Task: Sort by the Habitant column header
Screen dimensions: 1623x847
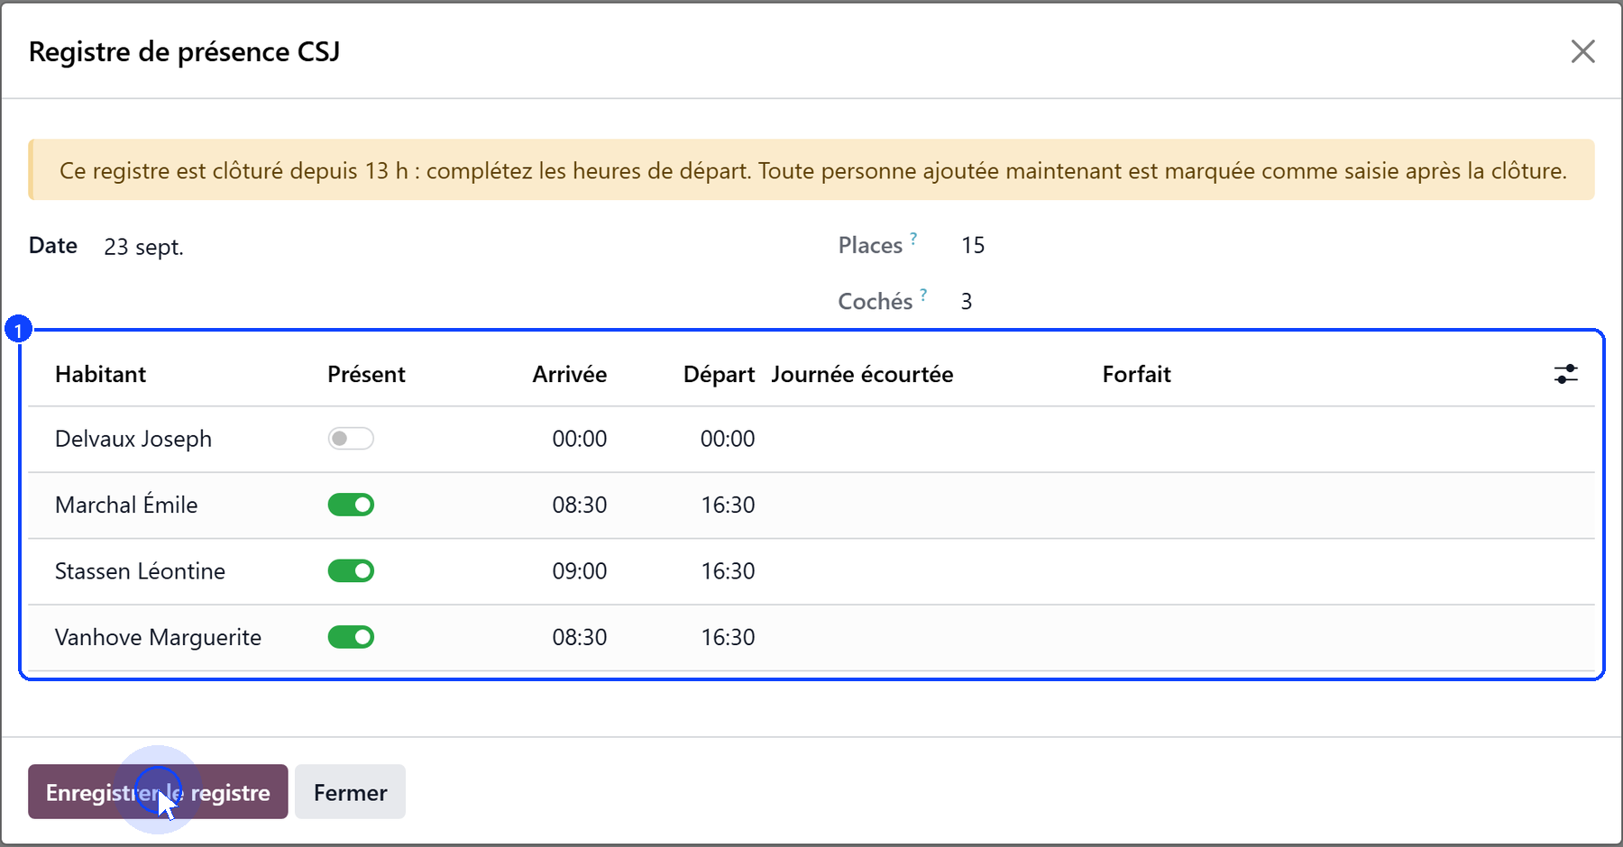Action: [x=100, y=374]
